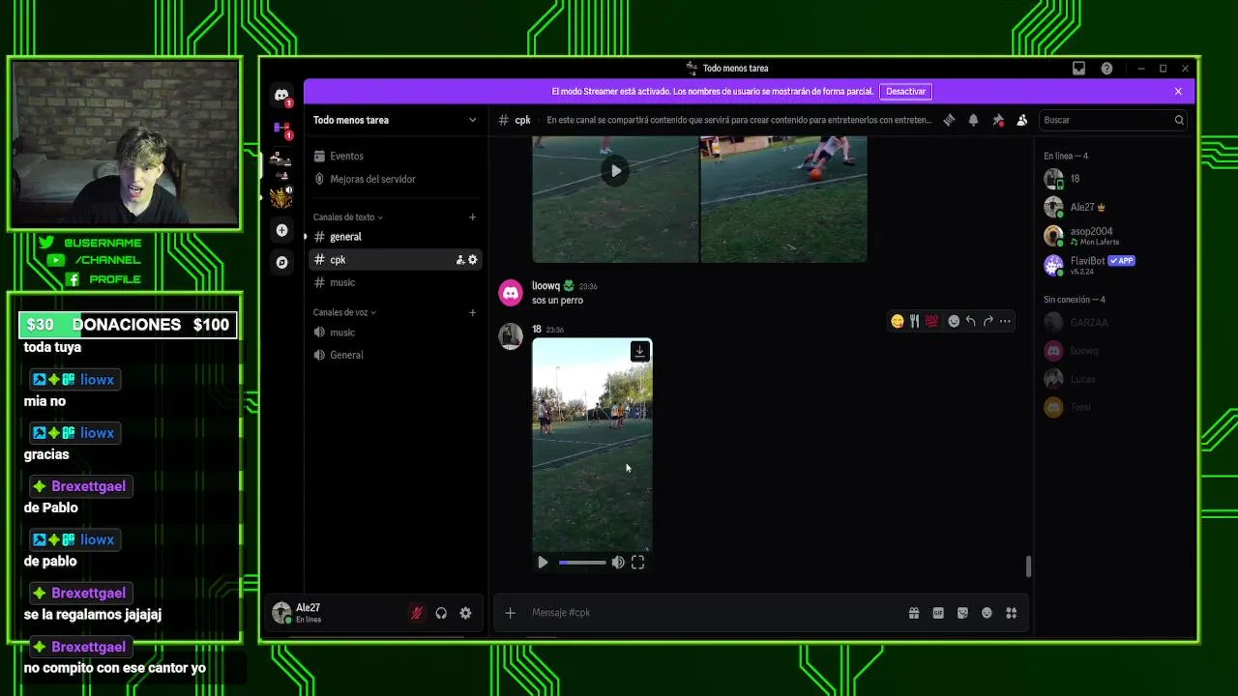React with the fork and knife emoji

point(914,321)
